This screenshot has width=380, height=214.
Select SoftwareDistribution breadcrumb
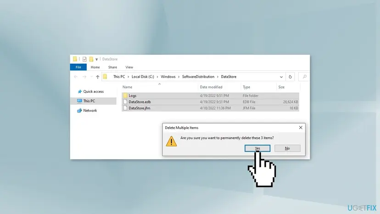198,77
